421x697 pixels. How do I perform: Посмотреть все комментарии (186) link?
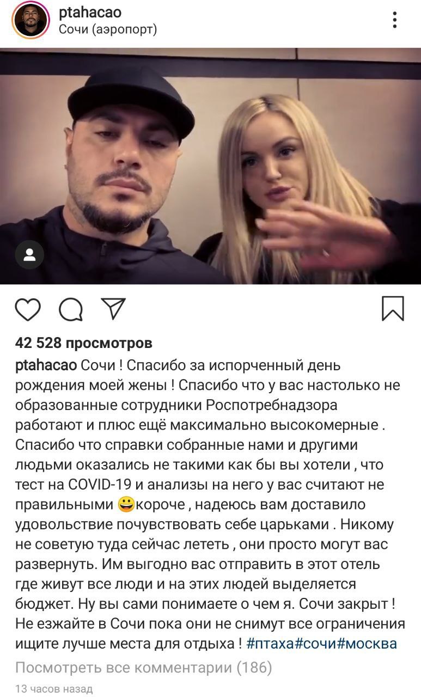coord(143,667)
